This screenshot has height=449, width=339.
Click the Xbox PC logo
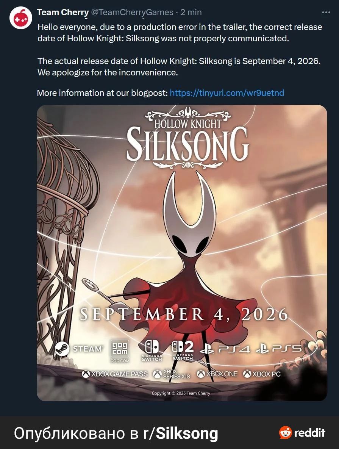(262, 374)
